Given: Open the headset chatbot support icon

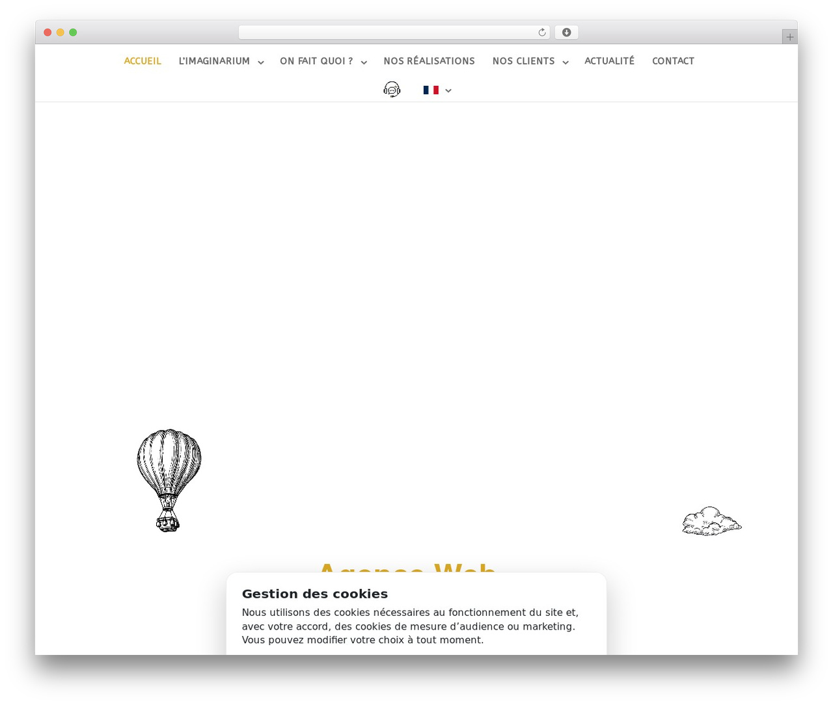Looking at the screenshot, I should coord(392,90).
